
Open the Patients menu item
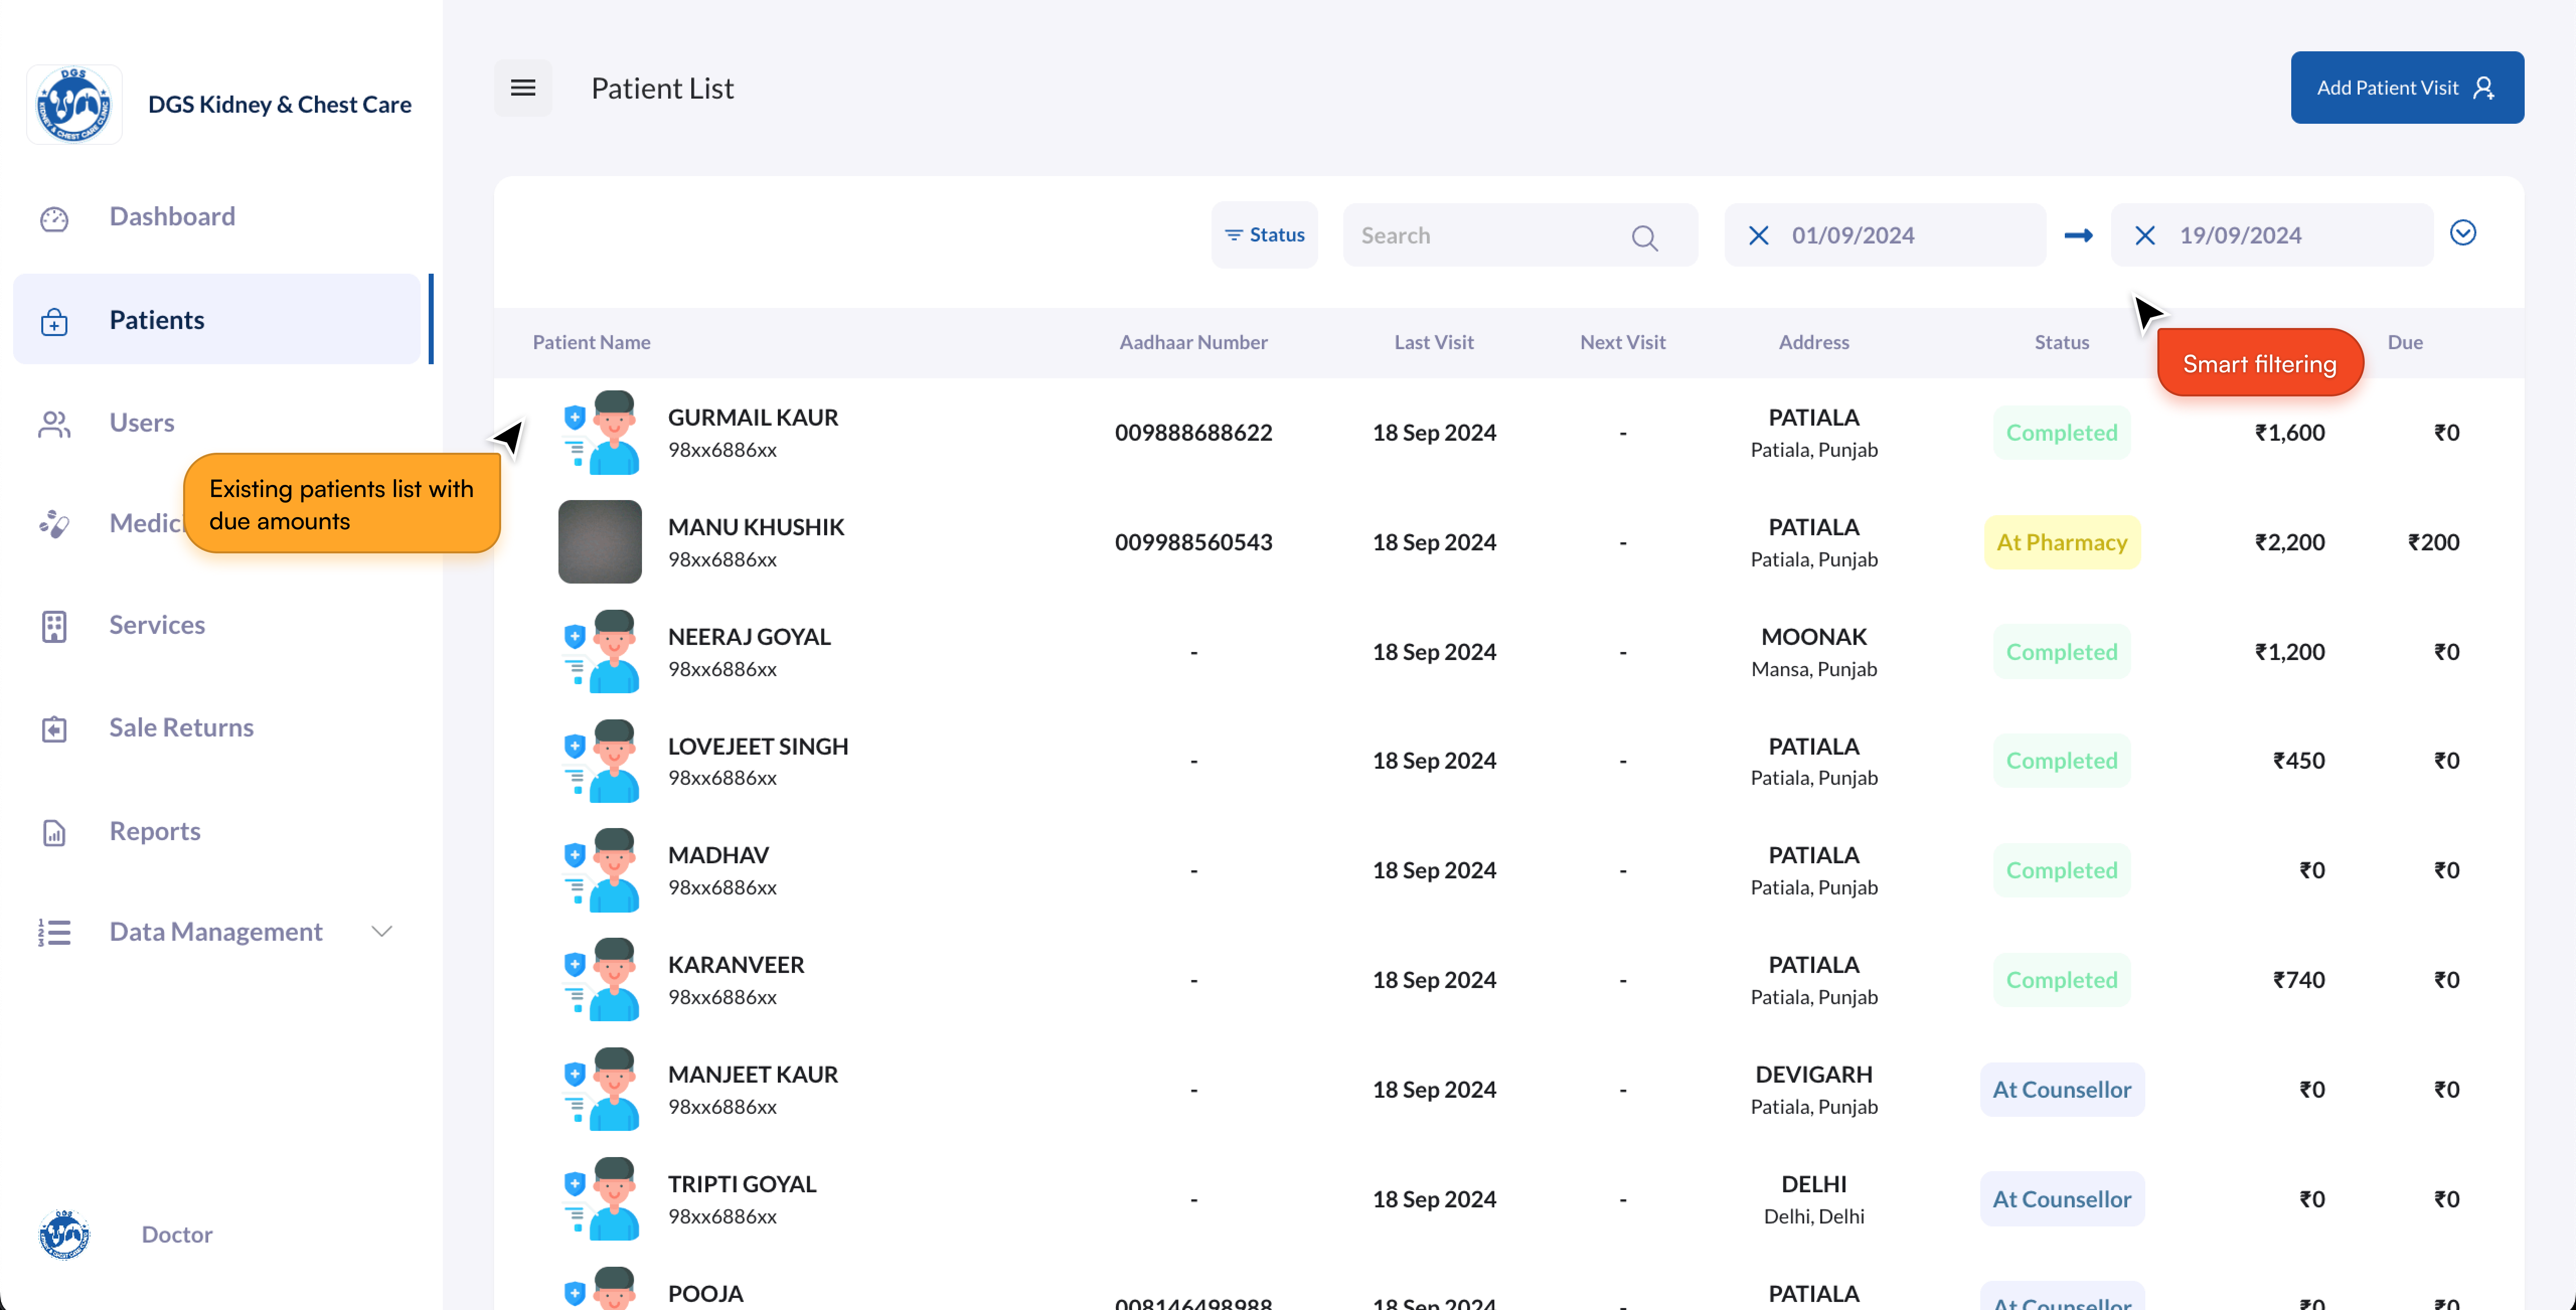point(157,320)
